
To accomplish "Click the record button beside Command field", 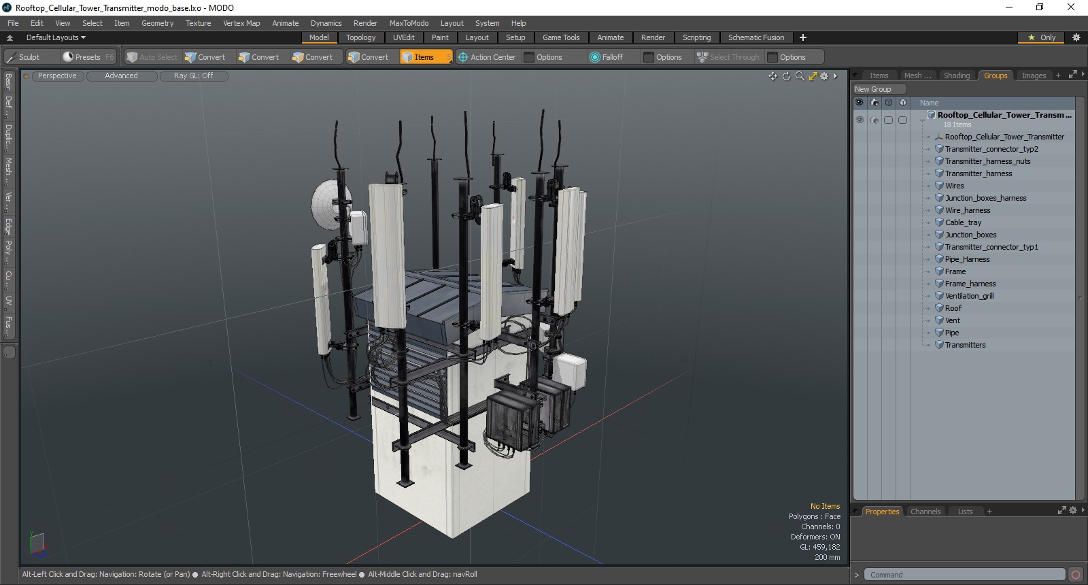I will click(1075, 575).
